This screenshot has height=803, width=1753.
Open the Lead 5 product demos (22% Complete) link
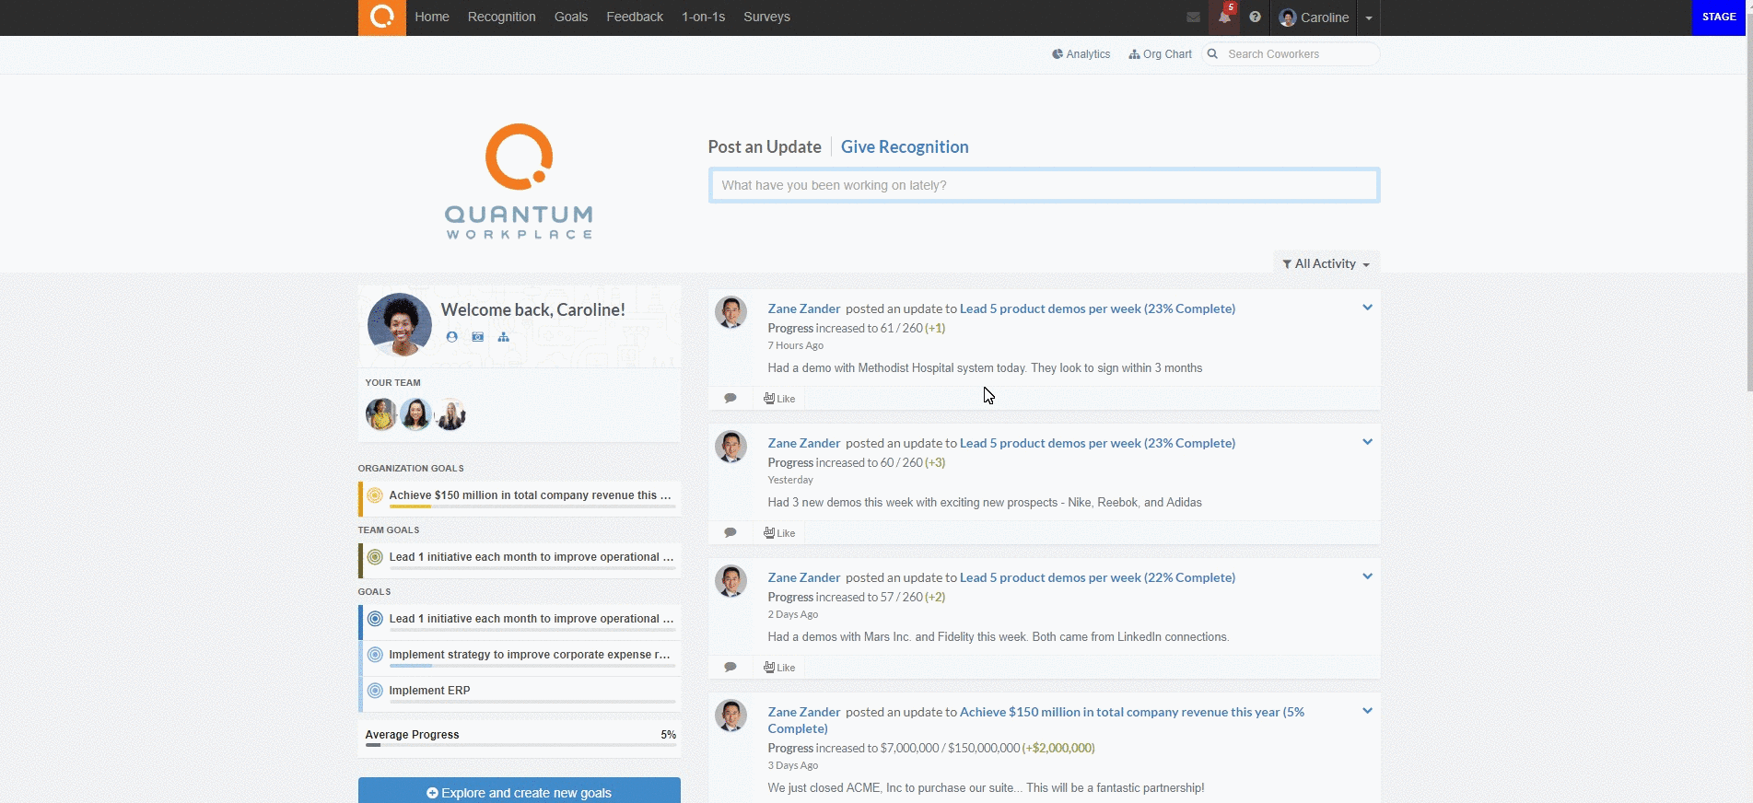coord(1097,577)
